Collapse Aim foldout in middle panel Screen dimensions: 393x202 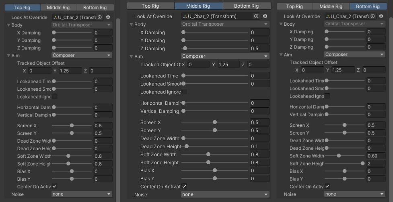tap(131, 57)
